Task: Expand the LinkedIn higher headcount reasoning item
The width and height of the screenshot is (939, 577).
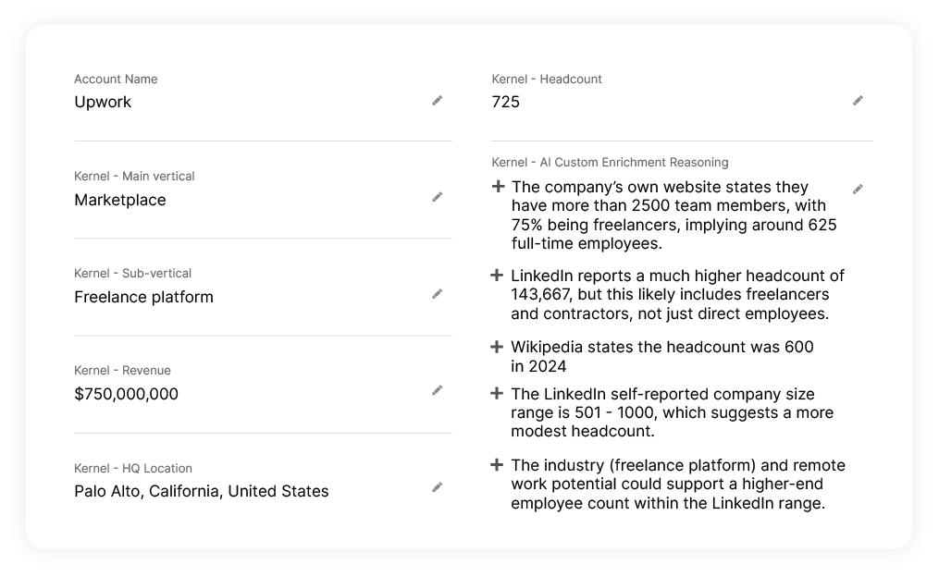Action: point(497,276)
